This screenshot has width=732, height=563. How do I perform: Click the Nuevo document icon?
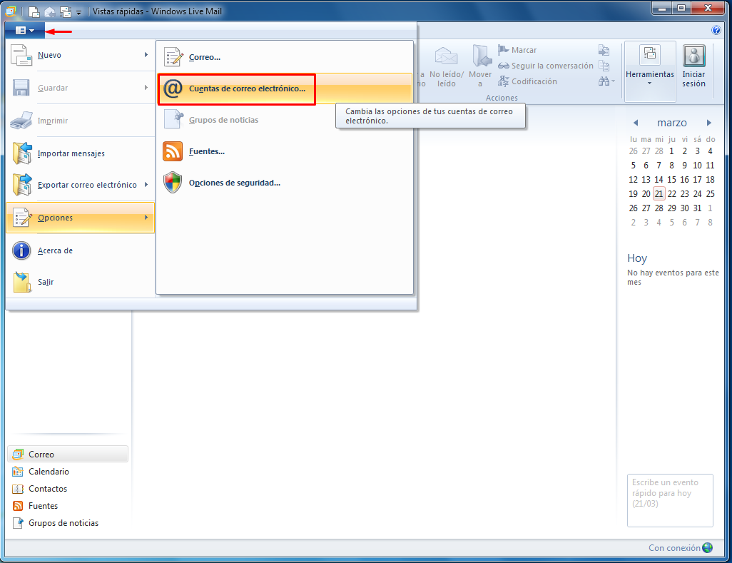pyautogui.click(x=21, y=55)
